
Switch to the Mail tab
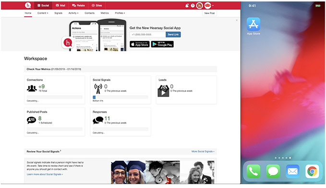click(x=60, y=5)
